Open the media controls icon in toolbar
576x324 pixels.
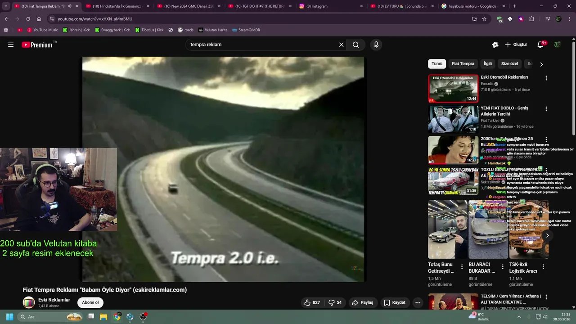[x=548, y=19]
